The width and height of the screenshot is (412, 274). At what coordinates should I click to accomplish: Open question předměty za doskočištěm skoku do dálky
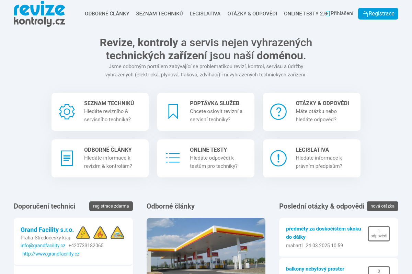323,233
